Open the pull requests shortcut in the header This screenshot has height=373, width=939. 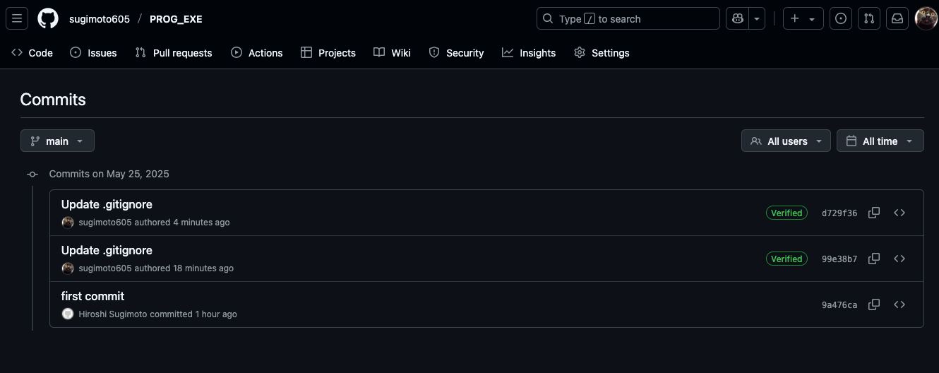869,19
